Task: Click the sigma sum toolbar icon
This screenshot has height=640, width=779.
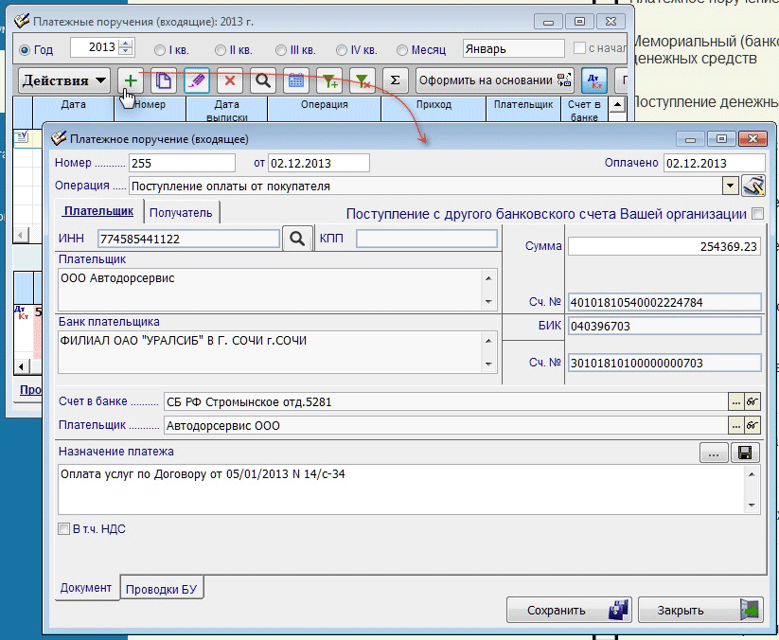Action: [x=395, y=80]
